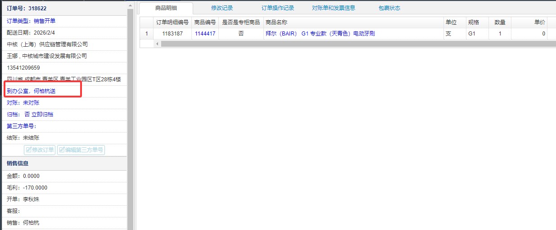Screen dimensions: 556x230
Task: Select the 对账单和发票信息 tab
Action: click(x=334, y=8)
